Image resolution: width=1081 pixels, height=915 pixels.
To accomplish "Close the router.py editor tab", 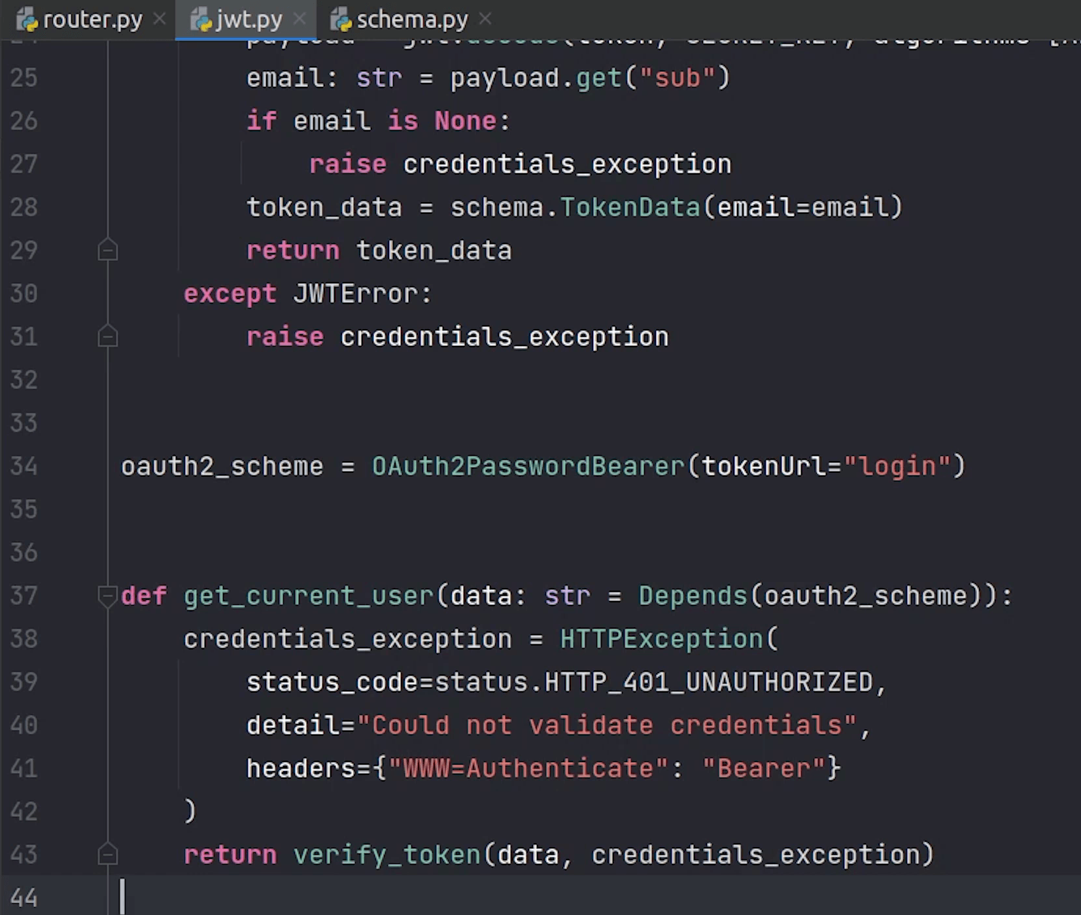I will click(x=160, y=20).
